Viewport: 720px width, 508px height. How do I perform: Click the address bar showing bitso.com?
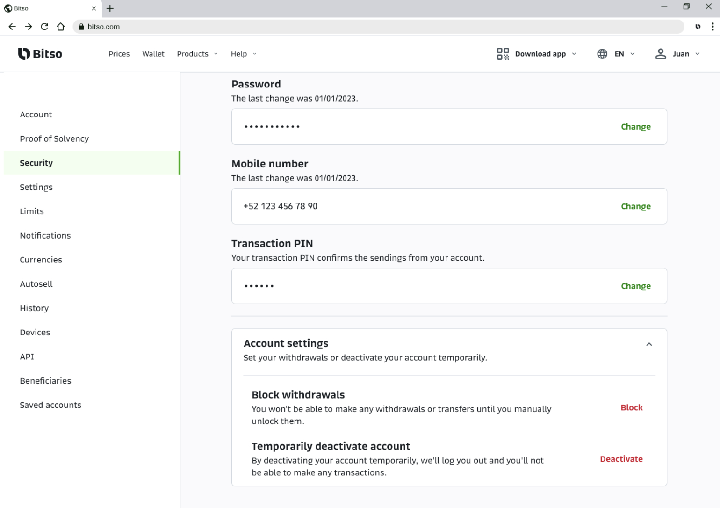(379, 27)
